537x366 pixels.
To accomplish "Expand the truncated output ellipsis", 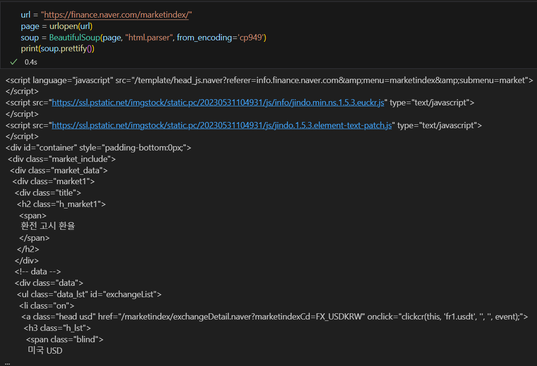I will [8, 363].
